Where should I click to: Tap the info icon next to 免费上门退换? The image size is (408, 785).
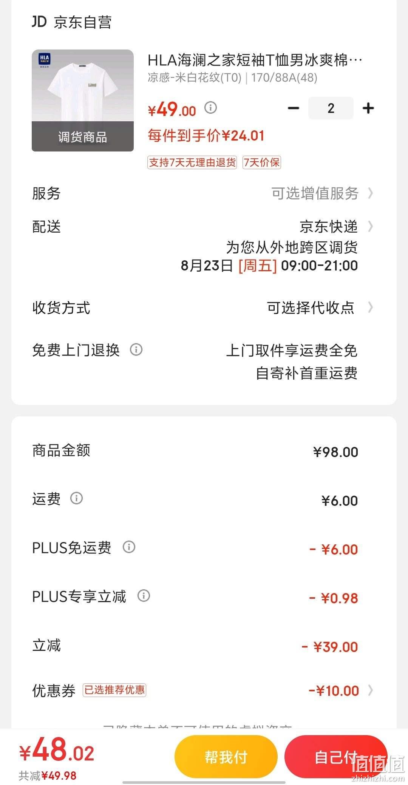(136, 349)
